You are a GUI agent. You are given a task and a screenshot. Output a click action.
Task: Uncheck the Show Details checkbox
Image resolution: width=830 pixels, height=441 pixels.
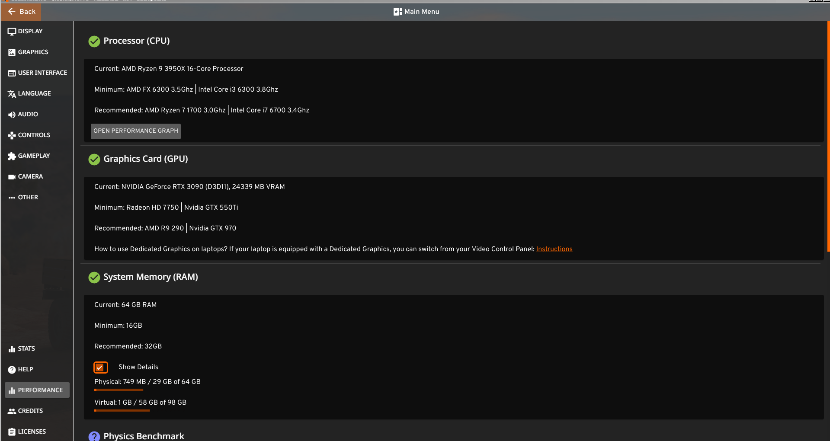[x=100, y=367]
